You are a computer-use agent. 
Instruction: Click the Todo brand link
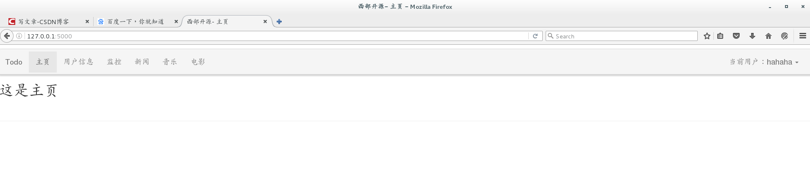click(x=14, y=62)
